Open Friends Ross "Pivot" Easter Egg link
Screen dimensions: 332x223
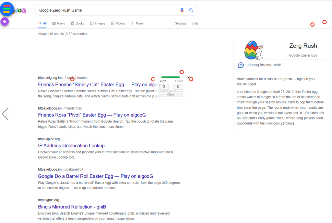[x=92, y=115]
